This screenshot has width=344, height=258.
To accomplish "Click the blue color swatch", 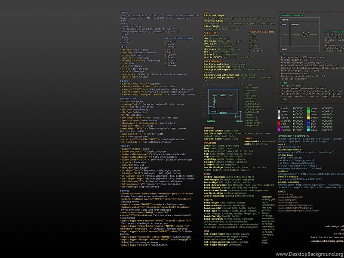I will 308,124.
